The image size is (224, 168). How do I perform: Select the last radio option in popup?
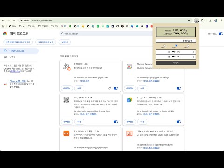(x=188, y=45)
